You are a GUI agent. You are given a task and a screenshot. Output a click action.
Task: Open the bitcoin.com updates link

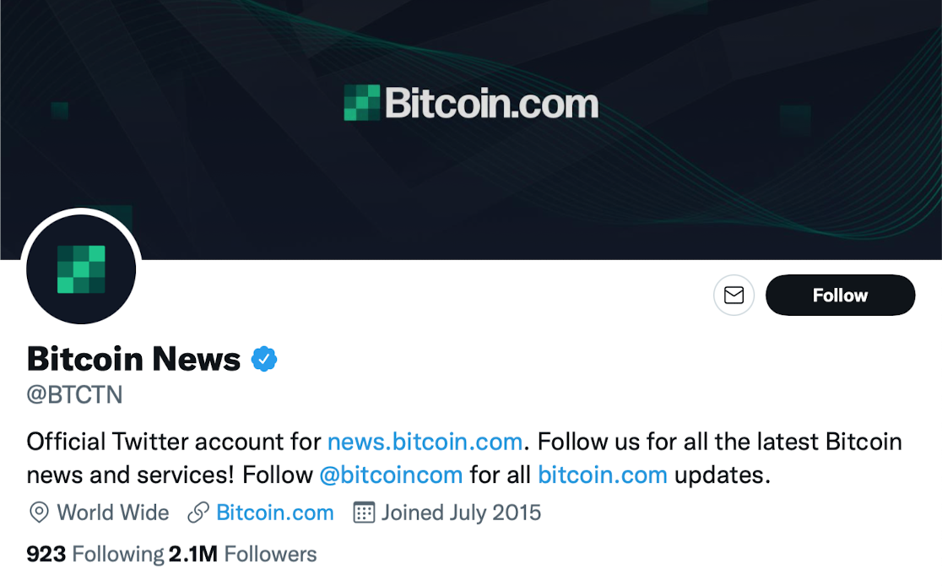click(603, 475)
